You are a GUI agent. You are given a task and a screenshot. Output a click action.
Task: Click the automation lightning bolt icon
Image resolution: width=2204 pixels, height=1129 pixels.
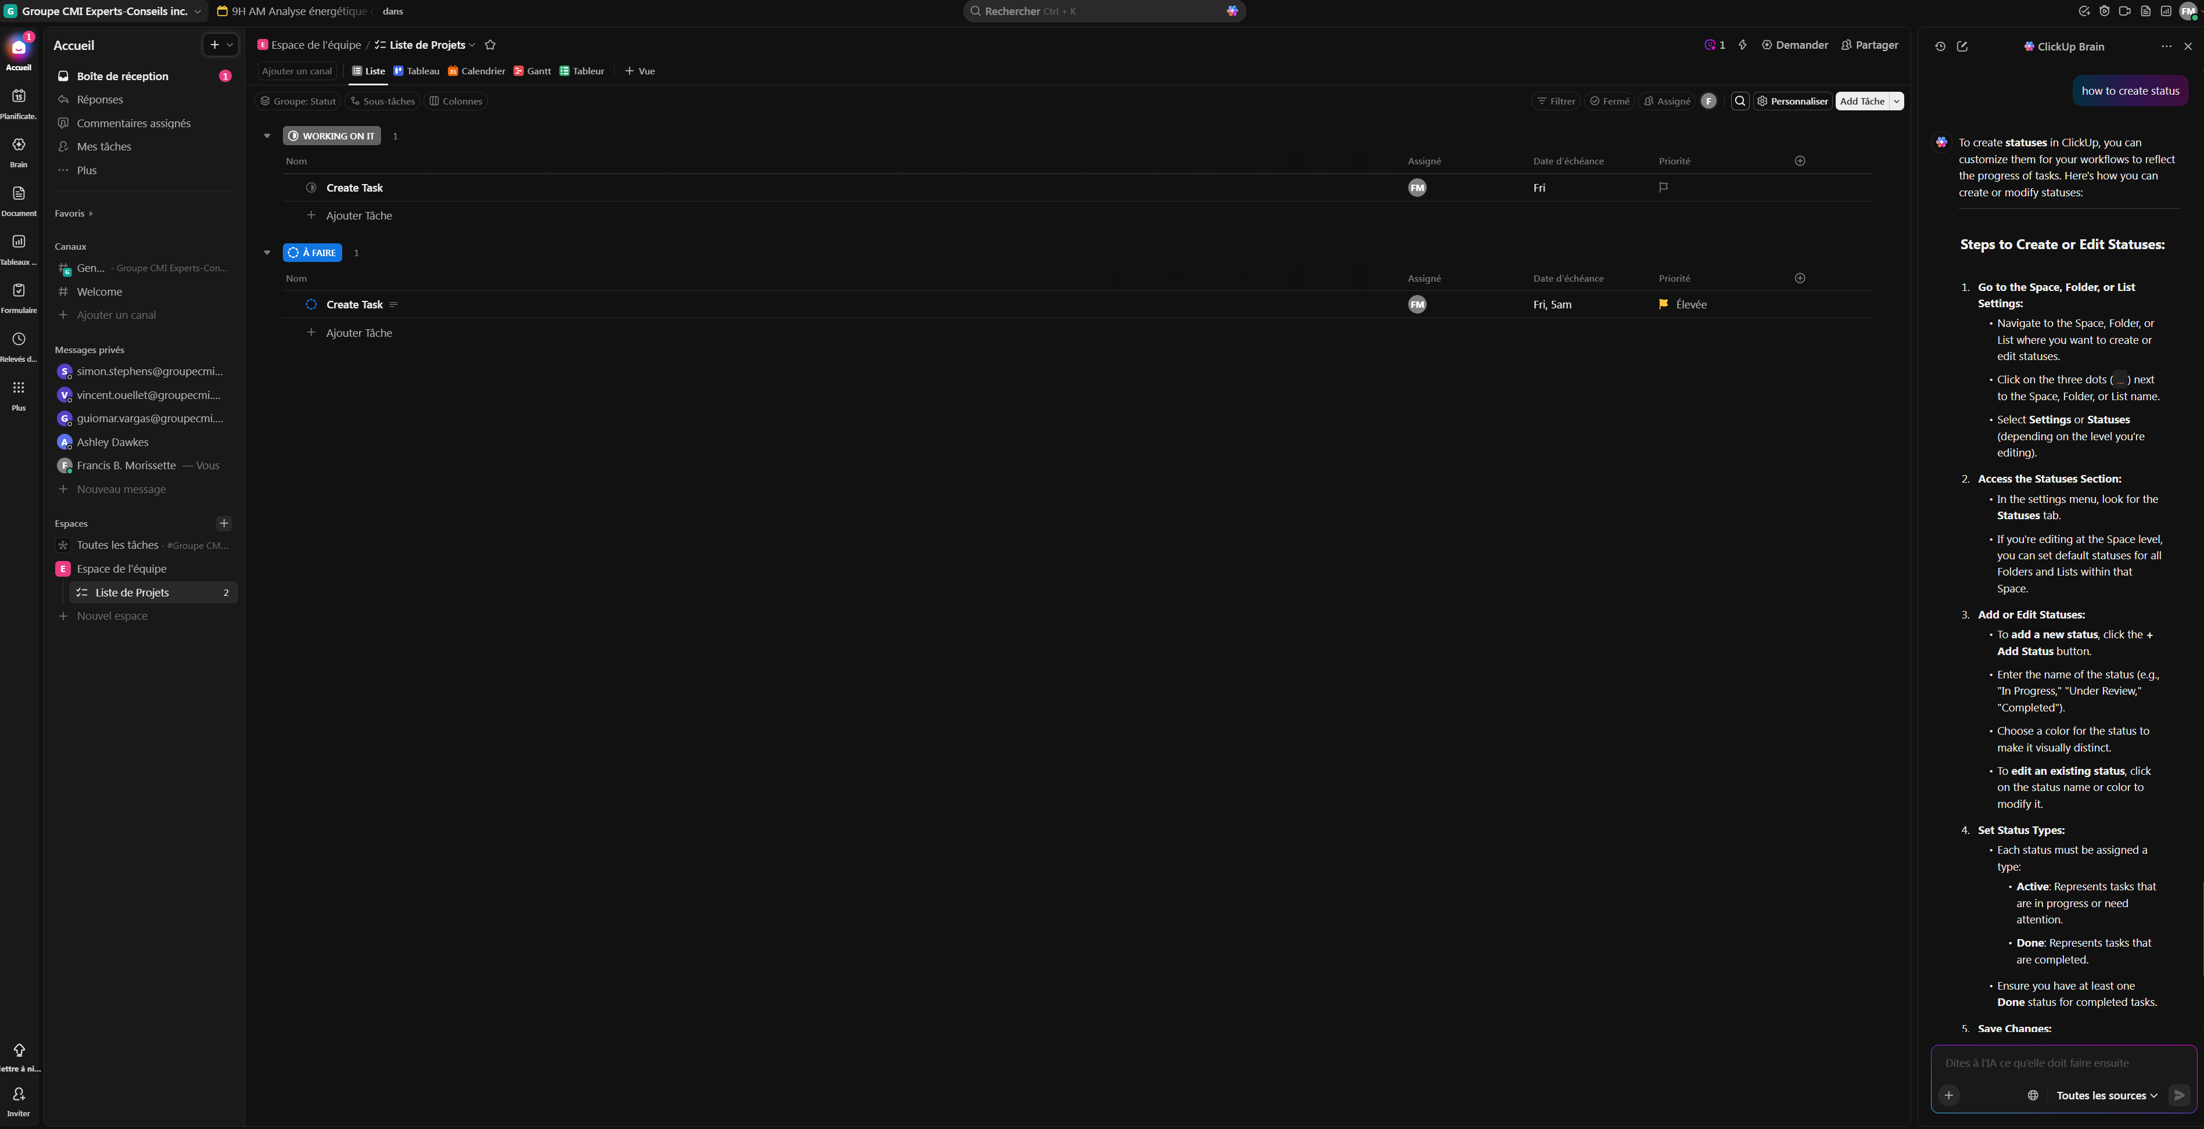coord(1742,45)
